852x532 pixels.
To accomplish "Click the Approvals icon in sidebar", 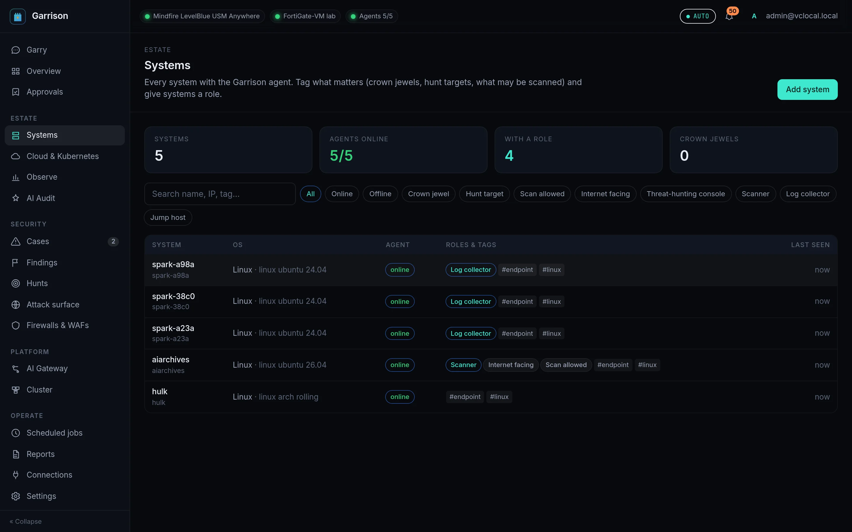I will (x=15, y=92).
